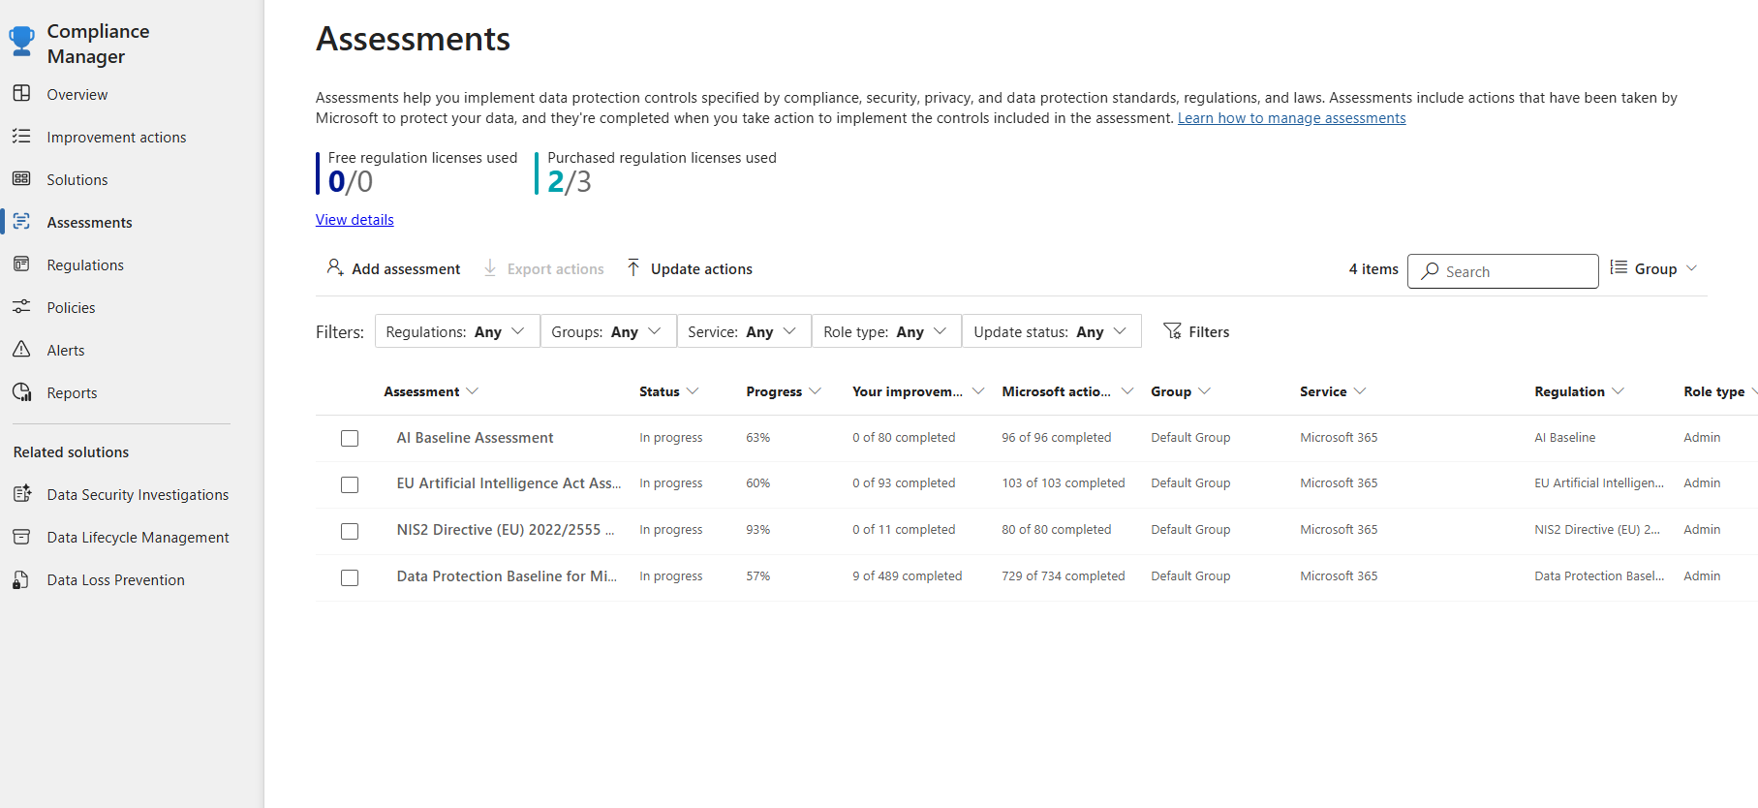1758x808 pixels.
Task: Open the Groups filter dropdown
Action: pyautogui.click(x=607, y=331)
